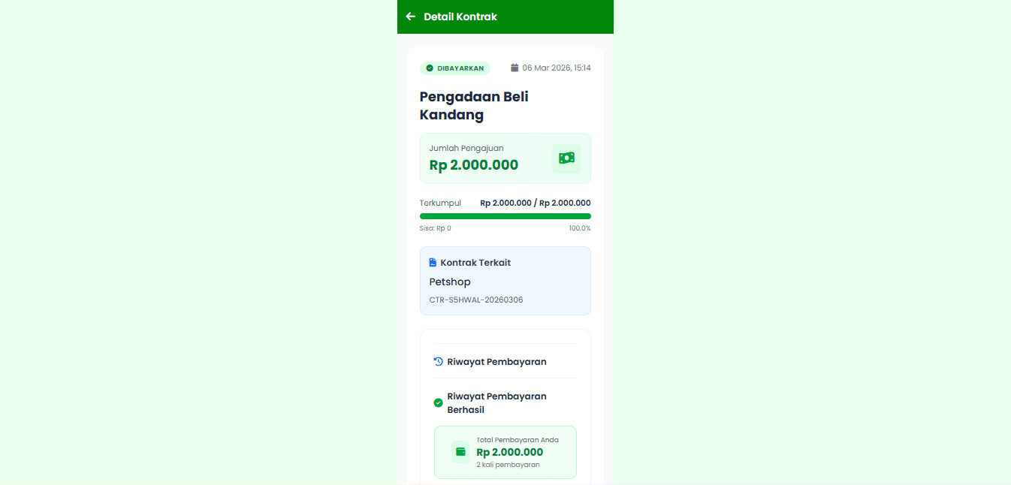The width and height of the screenshot is (1011, 485).
Task: Click the calendar icon beside the date
Action: 514,67
